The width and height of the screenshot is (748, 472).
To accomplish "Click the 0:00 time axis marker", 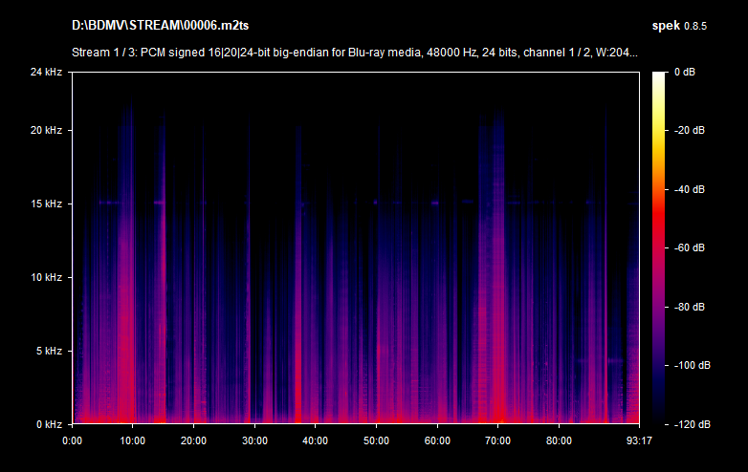I will click(x=72, y=440).
